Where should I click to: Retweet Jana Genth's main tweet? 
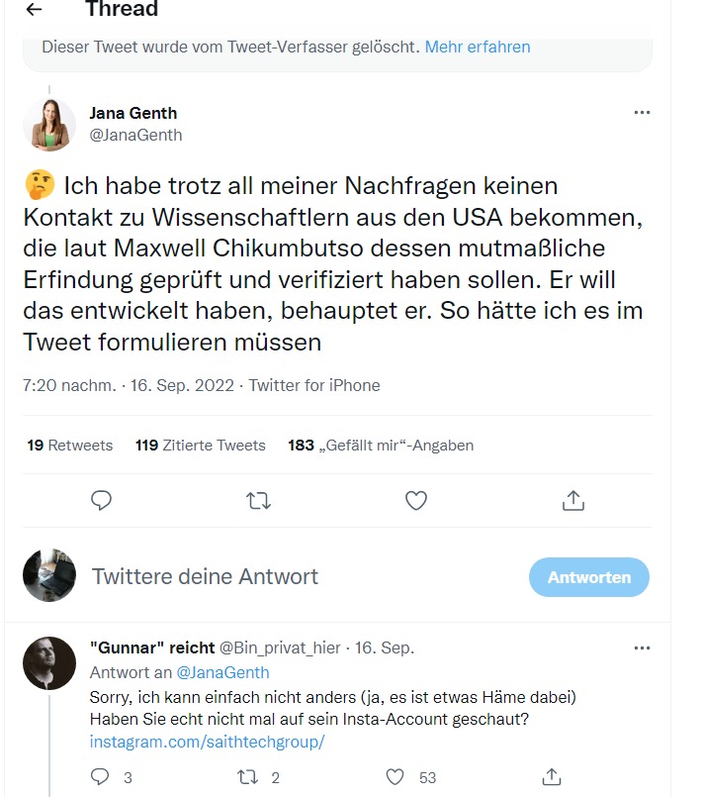pos(258,501)
